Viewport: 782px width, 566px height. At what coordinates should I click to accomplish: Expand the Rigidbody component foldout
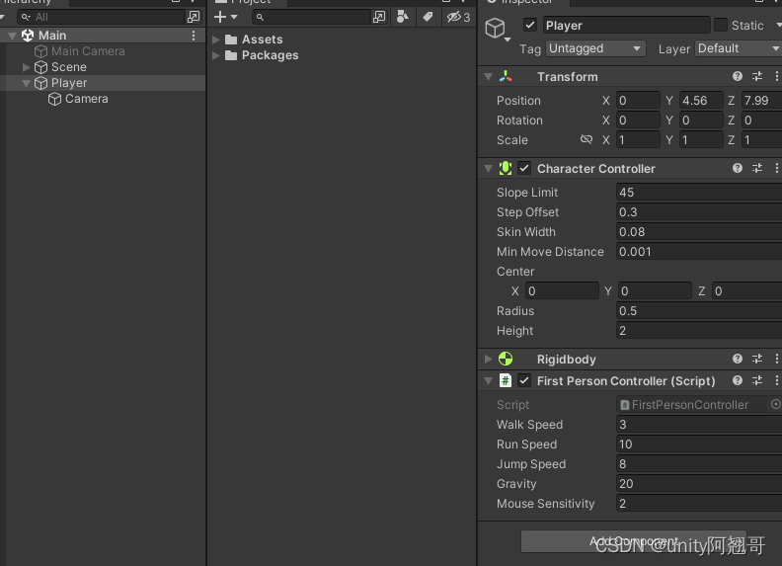click(488, 359)
